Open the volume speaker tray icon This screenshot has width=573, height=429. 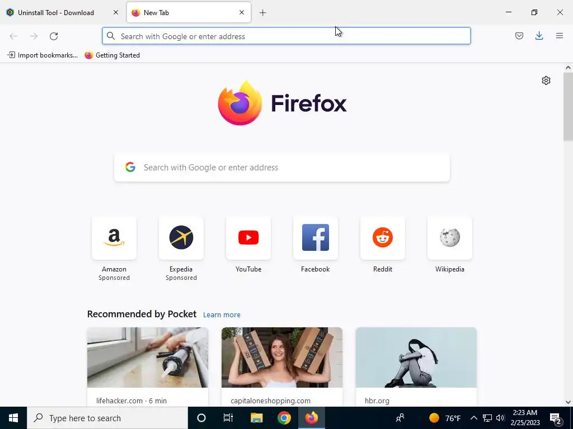[x=500, y=418]
